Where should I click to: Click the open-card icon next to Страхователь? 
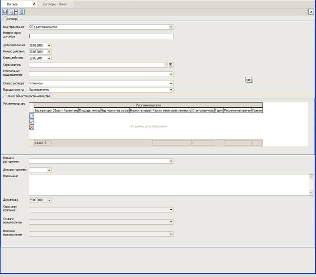[171, 65]
